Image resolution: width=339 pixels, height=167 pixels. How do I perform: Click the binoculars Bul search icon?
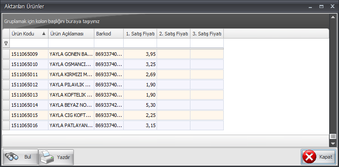click(12, 157)
